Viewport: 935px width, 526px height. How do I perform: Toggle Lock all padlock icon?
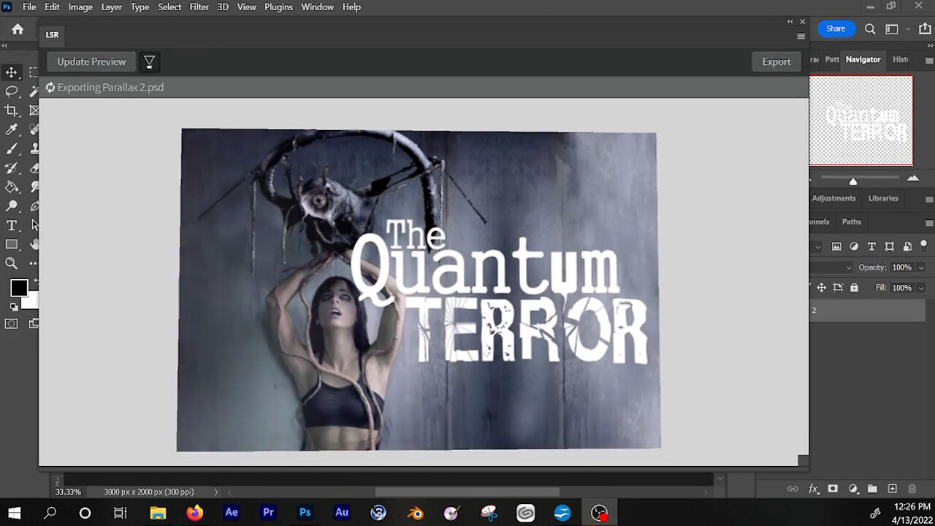pyautogui.click(x=854, y=288)
